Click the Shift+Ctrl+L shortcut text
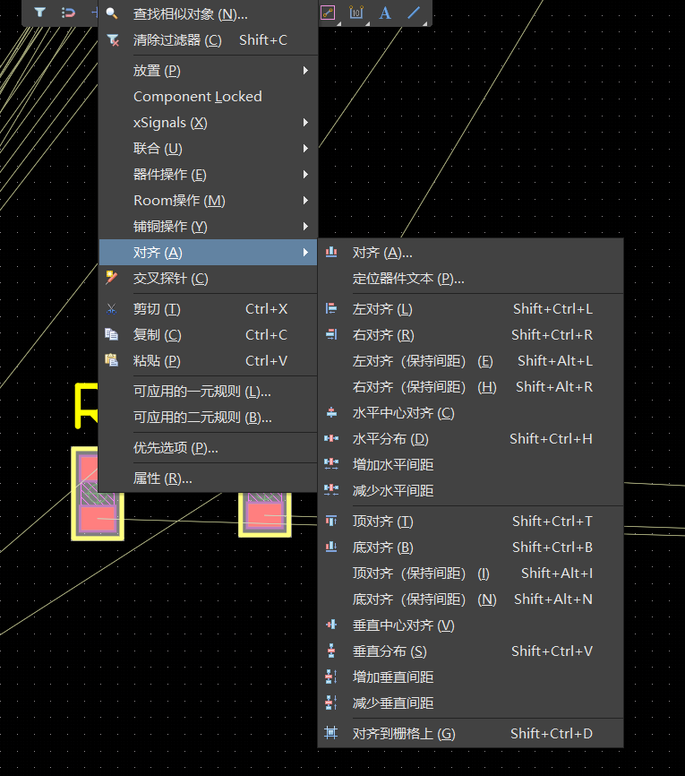The width and height of the screenshot is (685, 776). [552, 309]
